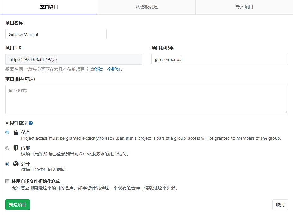Grab the description textarea resize handle
This screenshot has width=293, height=215.
coord(286,112)
